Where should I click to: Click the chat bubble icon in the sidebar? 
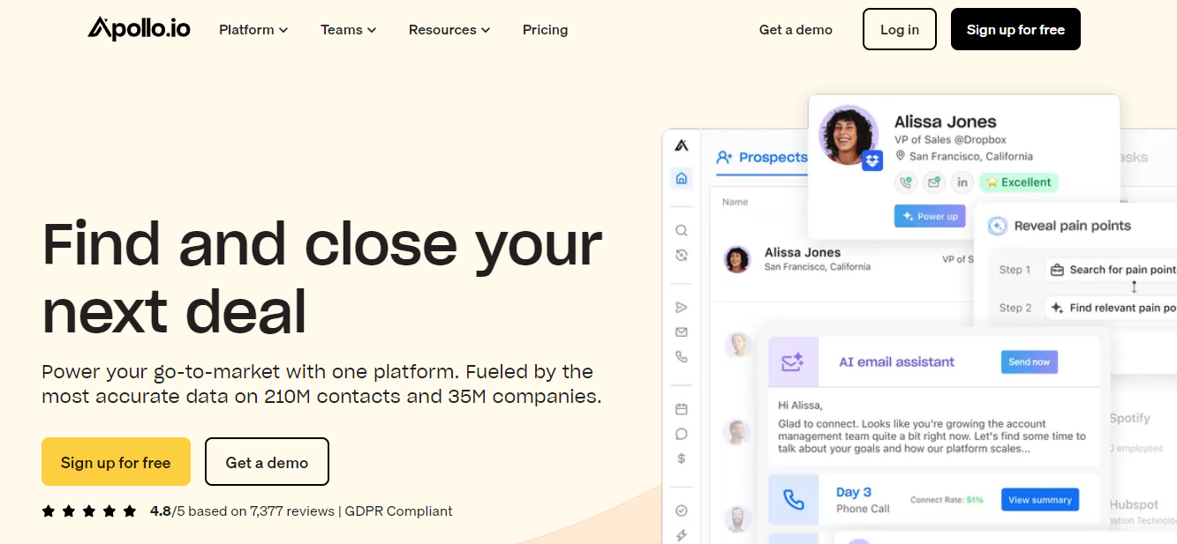point(681,434)
